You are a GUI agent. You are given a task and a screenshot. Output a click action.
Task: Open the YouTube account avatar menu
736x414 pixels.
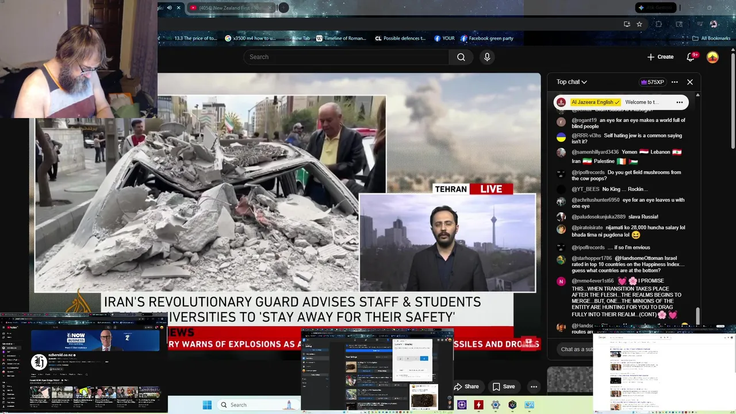tap(712, 57)
